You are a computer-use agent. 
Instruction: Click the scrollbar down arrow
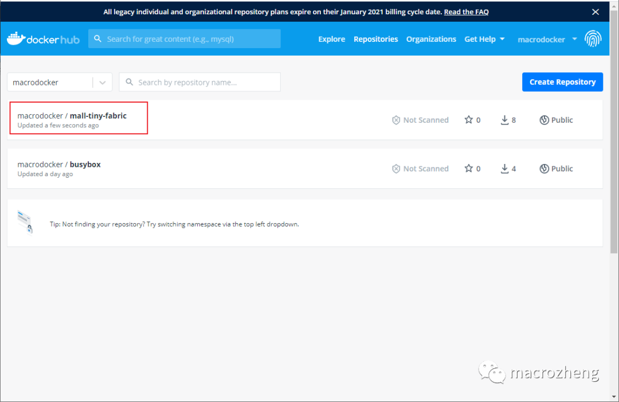coord(613,397)
